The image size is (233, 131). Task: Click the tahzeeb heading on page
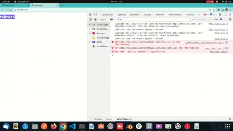coord(7,17)
